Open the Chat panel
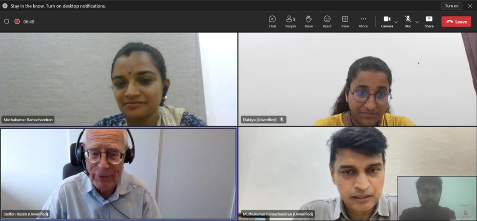 (x=272, y=21)
